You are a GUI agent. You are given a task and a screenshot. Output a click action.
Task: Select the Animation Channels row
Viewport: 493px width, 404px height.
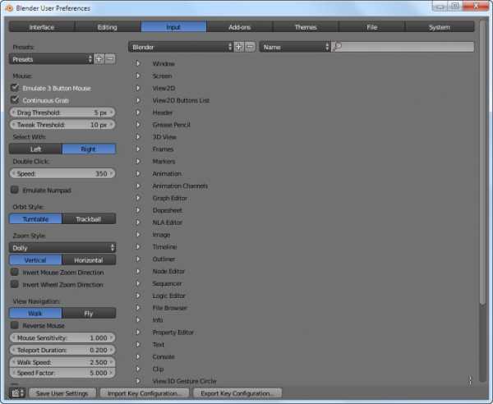(x=180, y=186)
